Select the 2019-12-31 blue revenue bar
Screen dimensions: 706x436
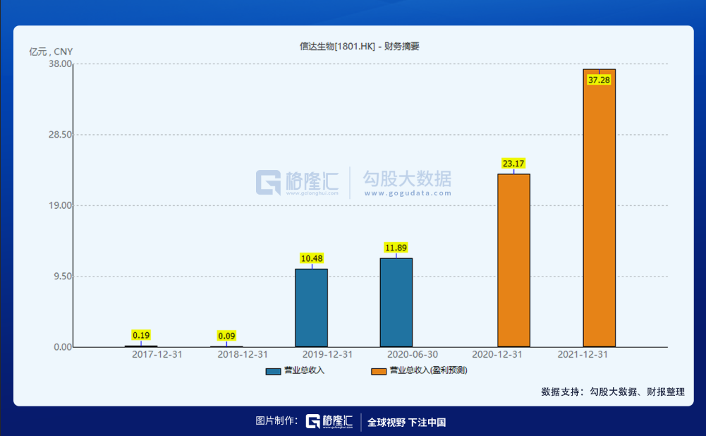[311, 308]
